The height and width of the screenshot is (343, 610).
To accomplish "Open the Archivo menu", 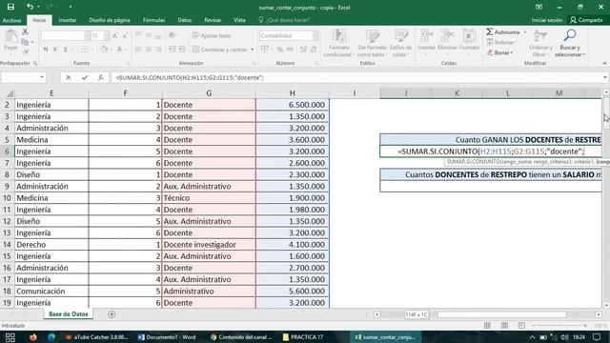I will click(x=11, y=20).
